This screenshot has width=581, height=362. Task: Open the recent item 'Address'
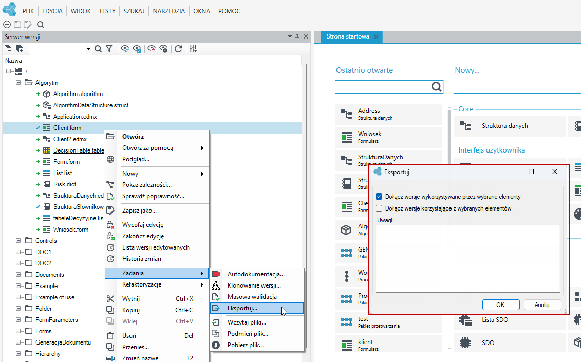pyautogui.click(x=389, y=114)
